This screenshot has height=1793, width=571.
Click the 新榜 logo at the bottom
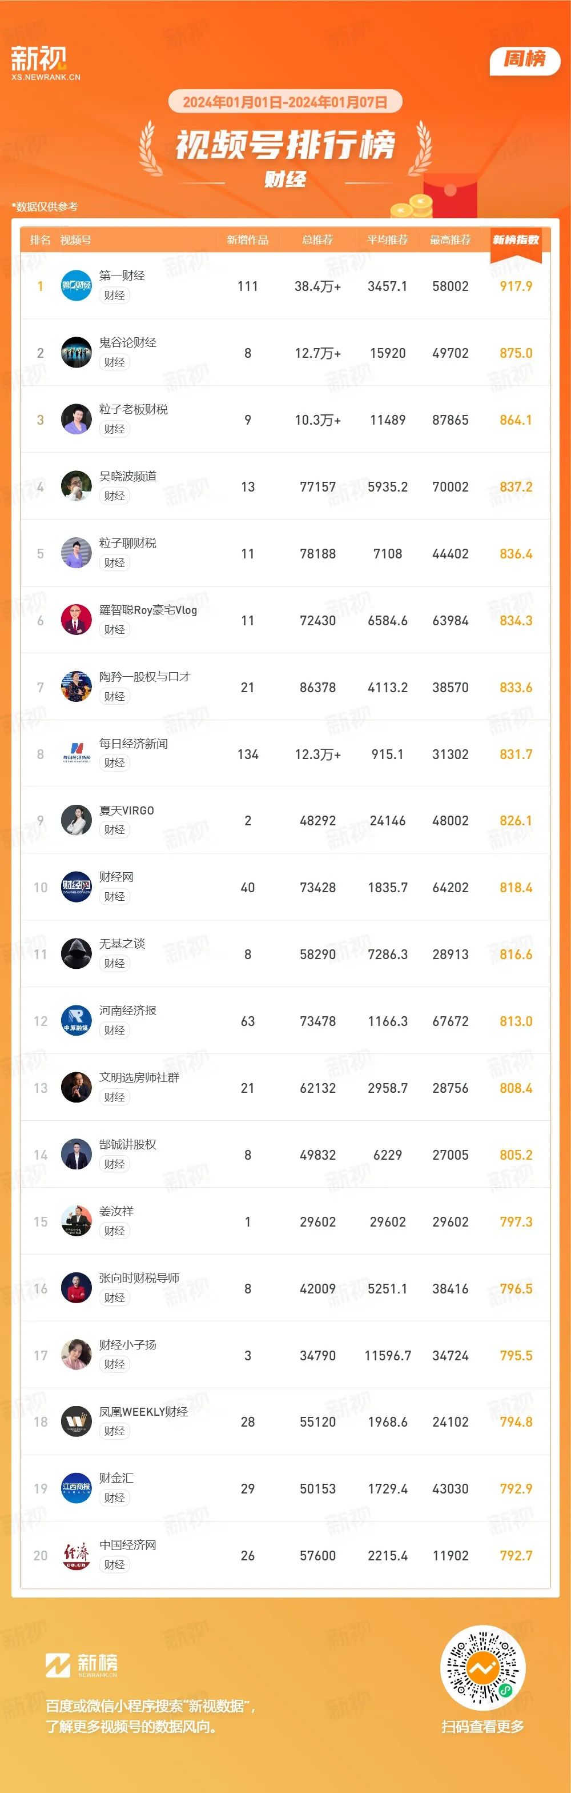(82, 1666)
